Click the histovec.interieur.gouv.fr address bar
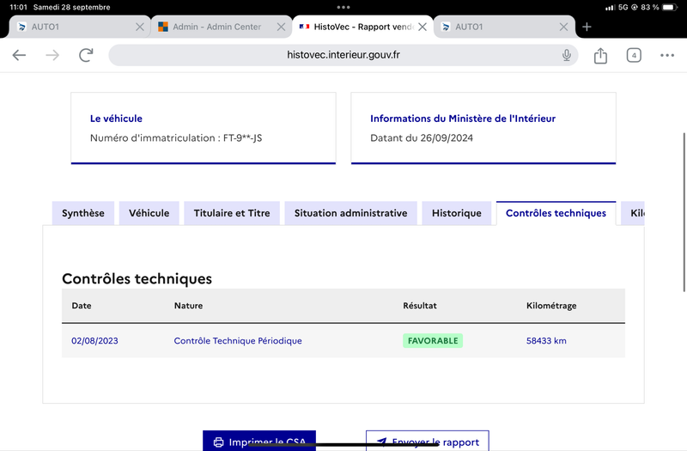Viewport: 687px width, 451px height. click(343, 55)
